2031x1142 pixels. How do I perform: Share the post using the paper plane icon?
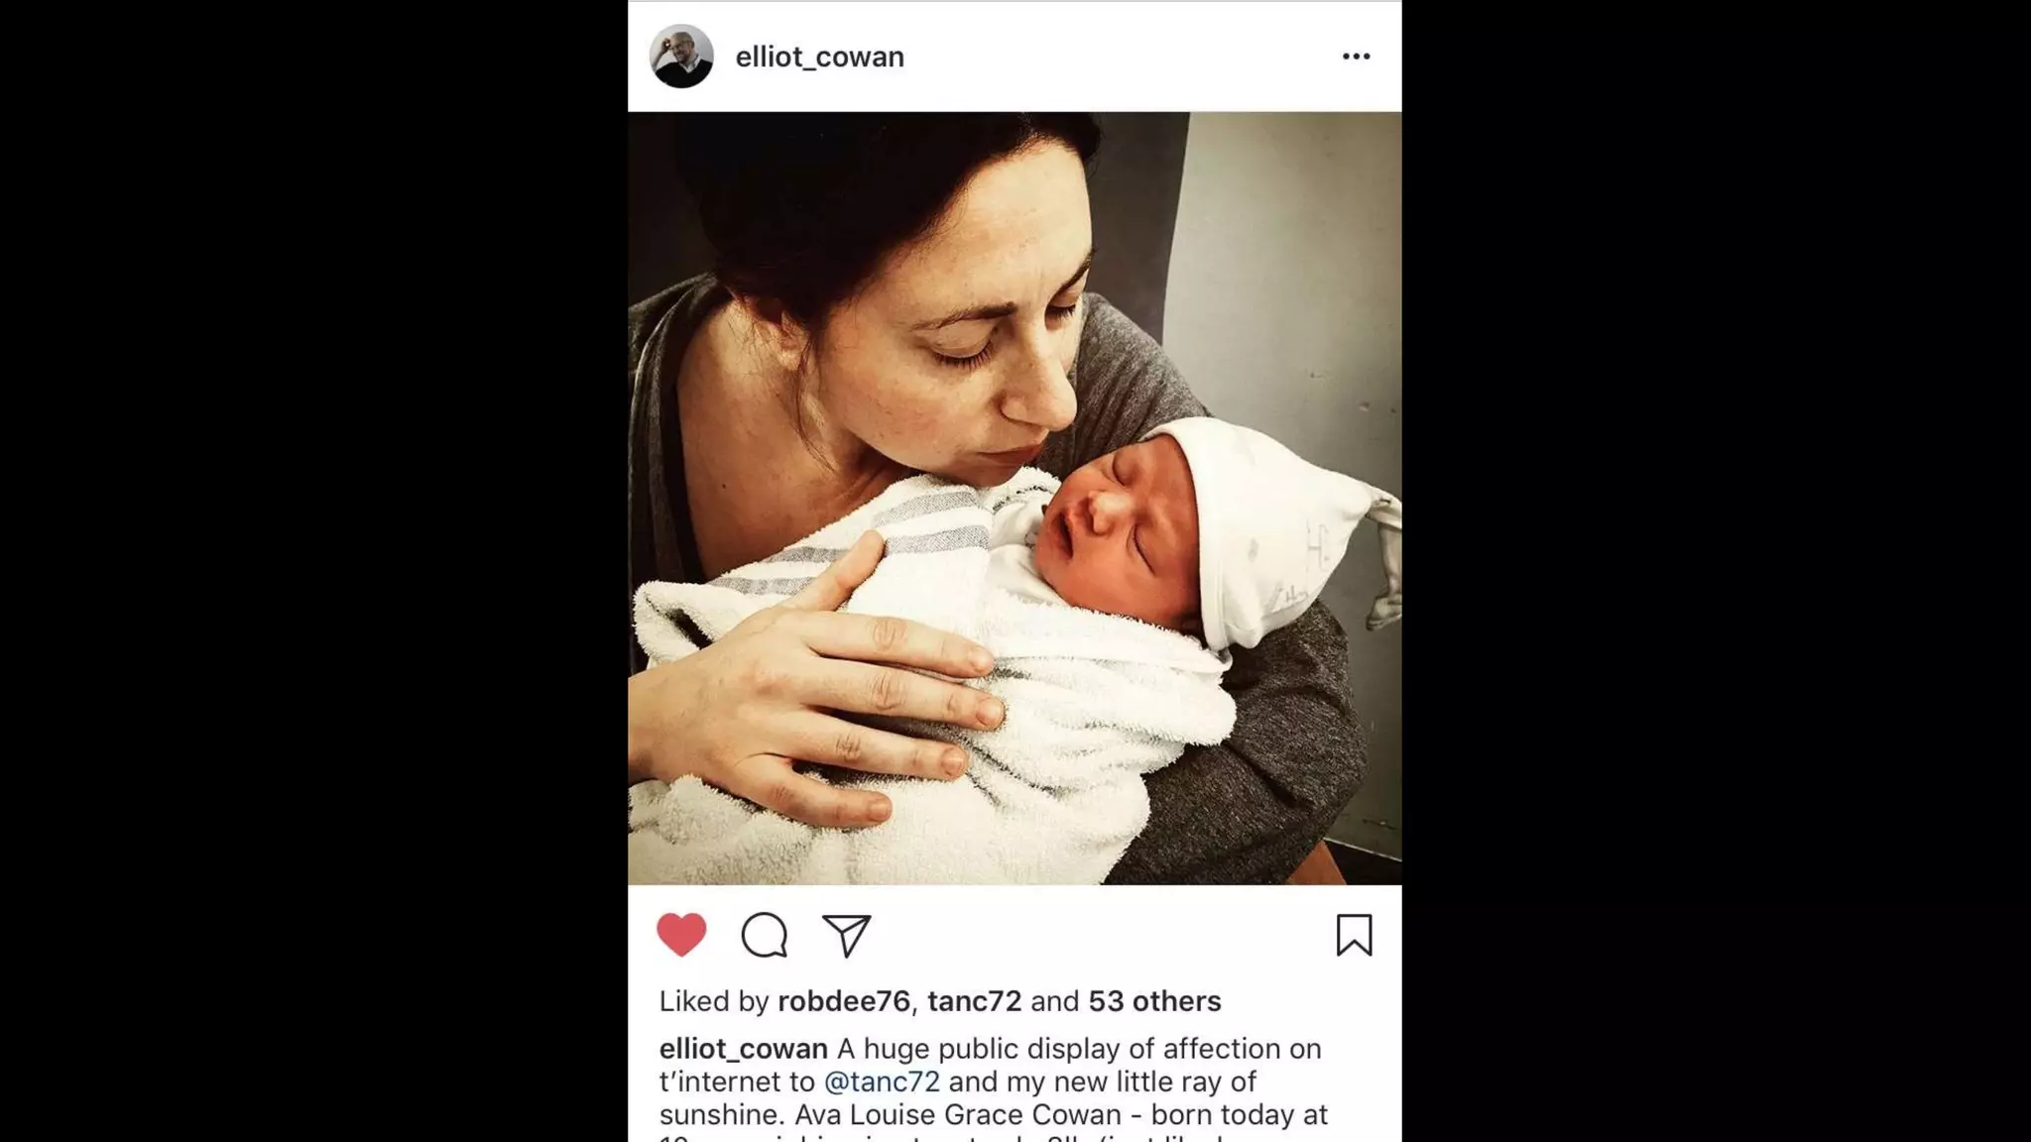point(847,935)
